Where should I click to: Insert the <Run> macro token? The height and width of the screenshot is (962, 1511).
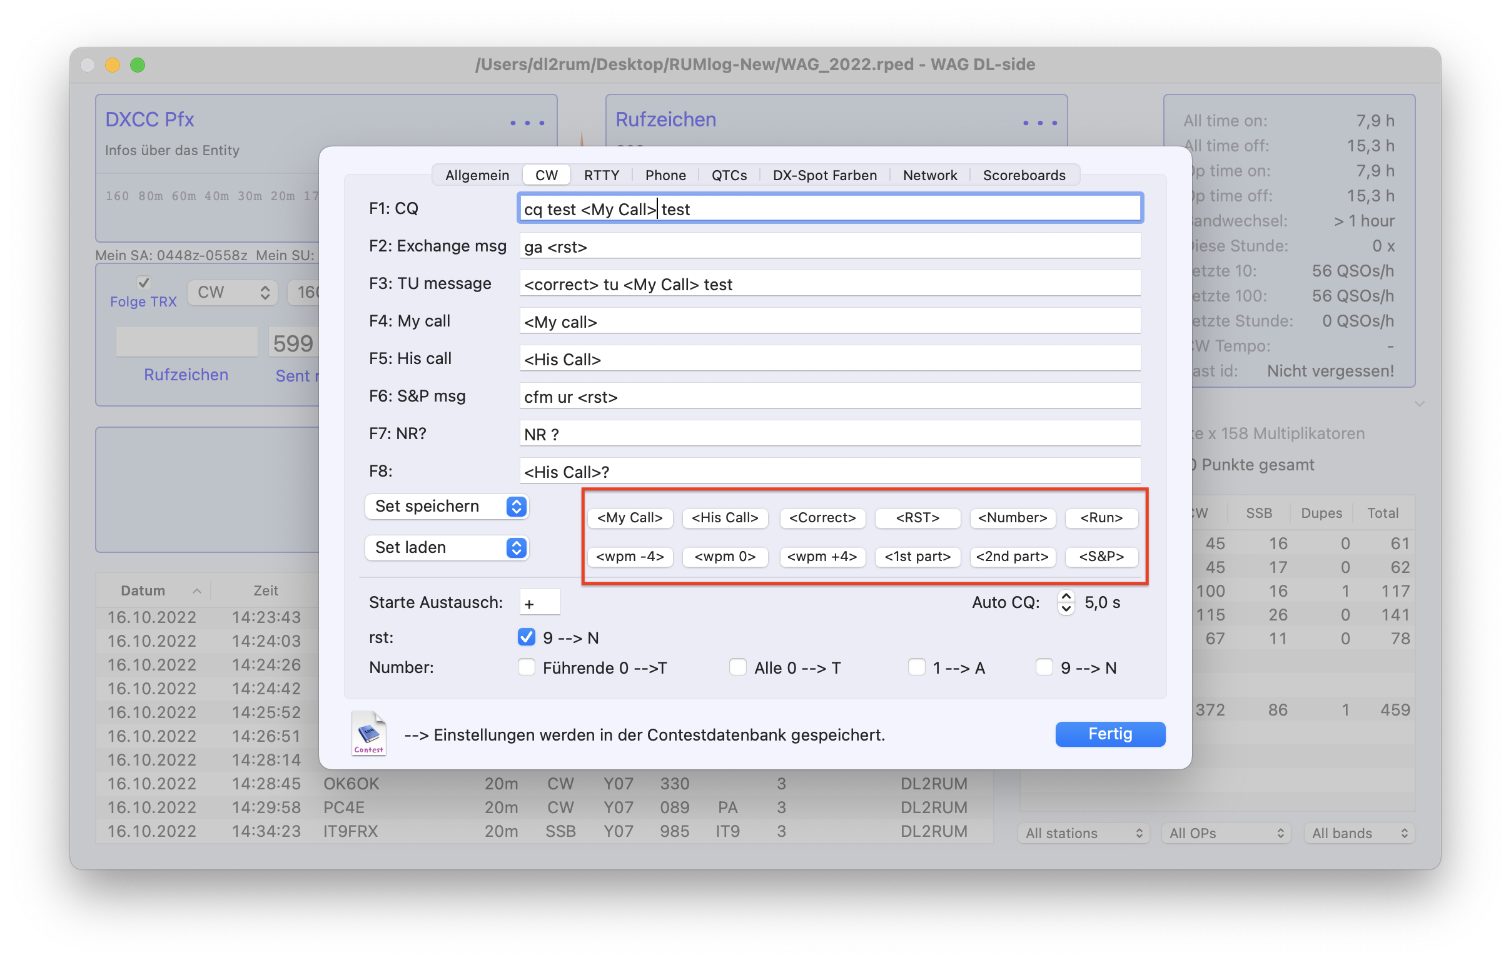(x=1101, y=518)
